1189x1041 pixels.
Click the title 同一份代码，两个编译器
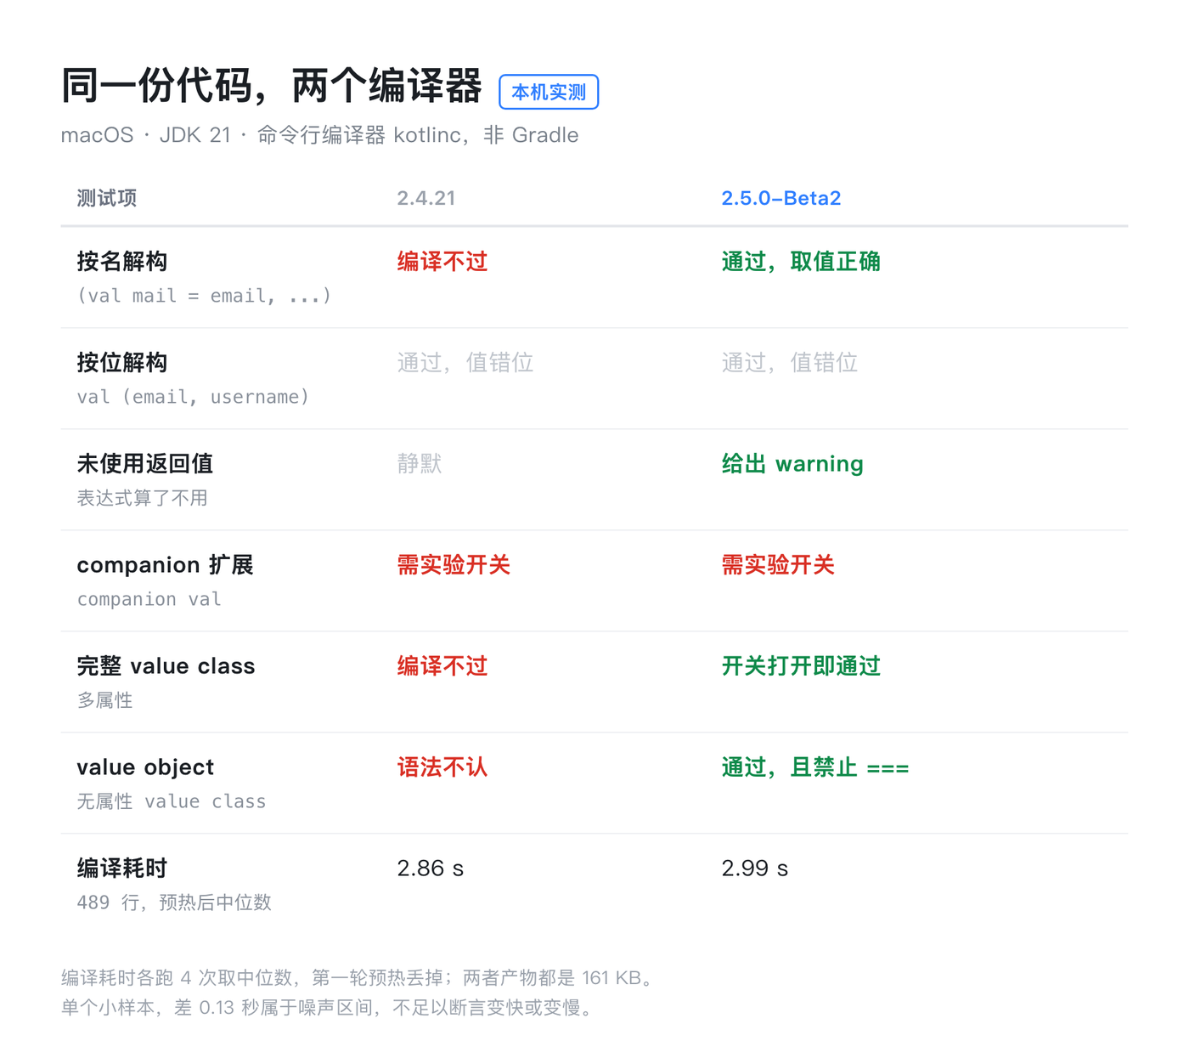click(272, 87)
